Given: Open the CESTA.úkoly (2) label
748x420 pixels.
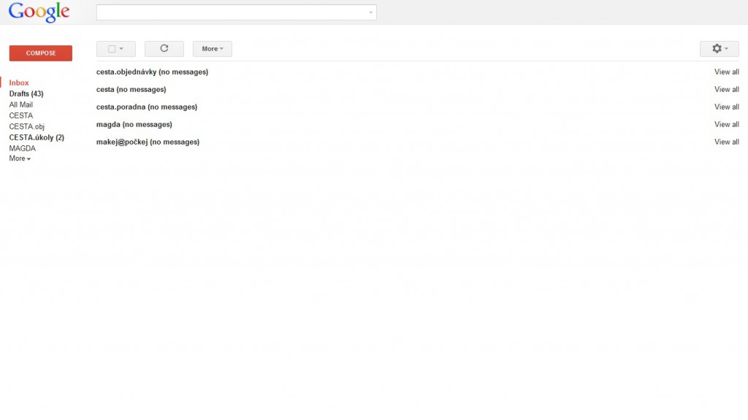Looking at the screenshot, I should (x=37, y=137).
